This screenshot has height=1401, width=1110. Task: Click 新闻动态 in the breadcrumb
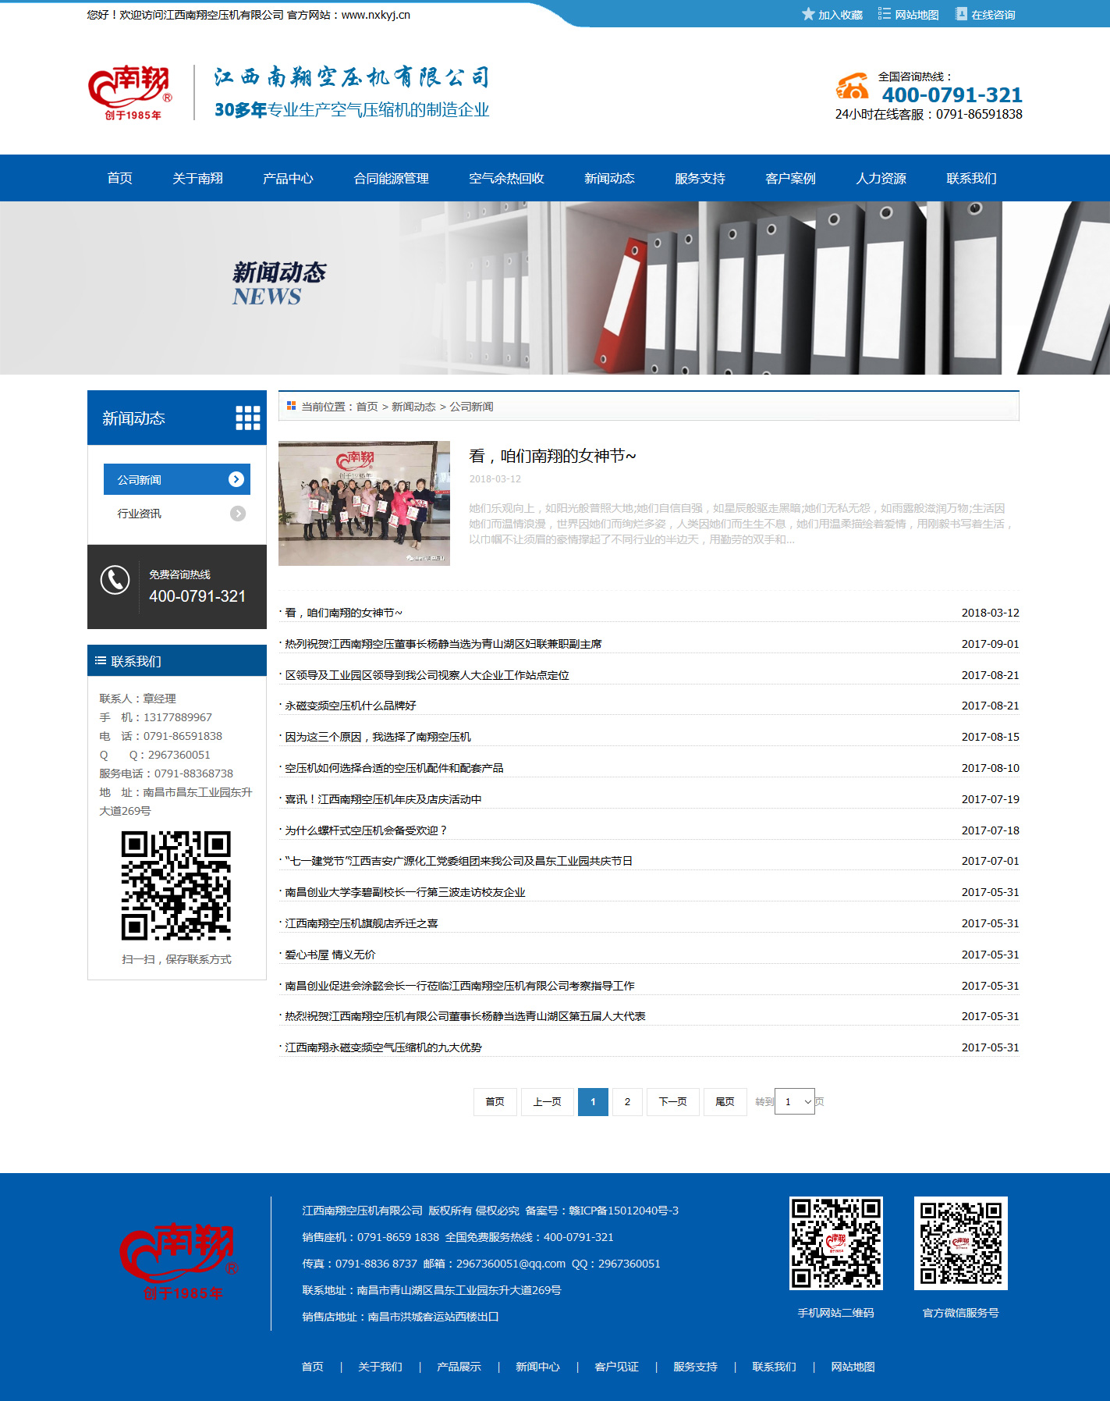tap(413, 407)
